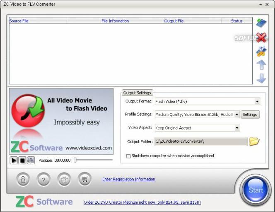Screen dimensions: 275x212
Task: Click Enter Registration Information link
Action: (129, 179)
